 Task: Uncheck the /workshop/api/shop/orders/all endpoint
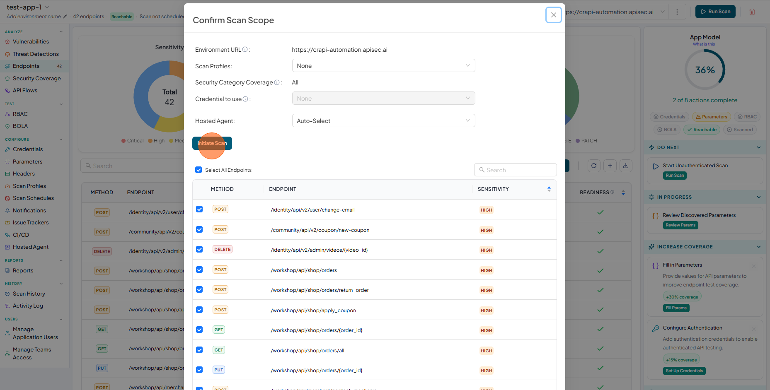199,350
